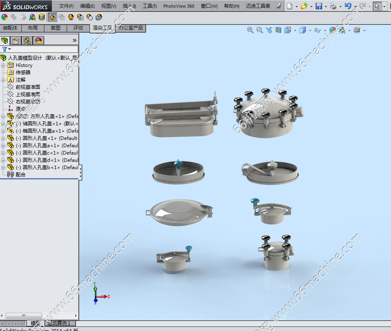The width and height of the screenshot is (391, 331).
Task: Expand manager tabs with the » arrow
Action: 75,41
